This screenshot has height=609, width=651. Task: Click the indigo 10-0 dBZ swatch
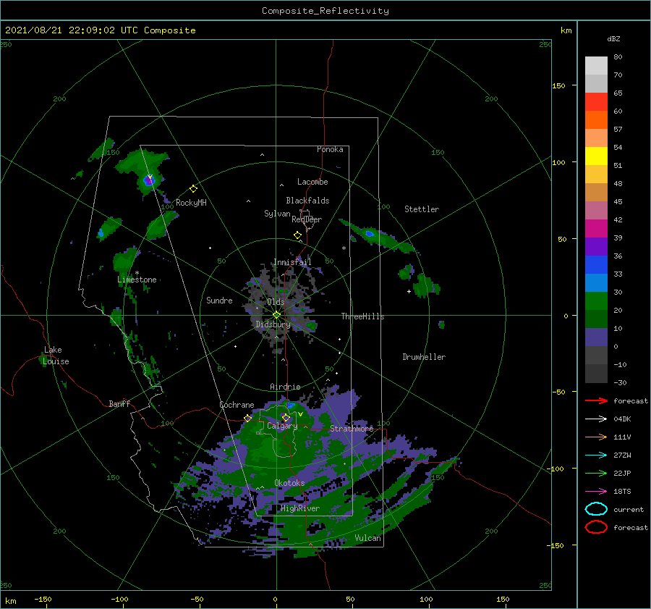(596, 337)
